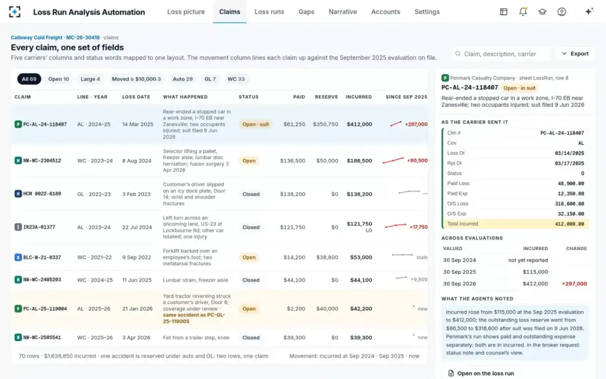Filter by Auto 29 chip
This screenshot has height=379, width=606.
[183, 79]
